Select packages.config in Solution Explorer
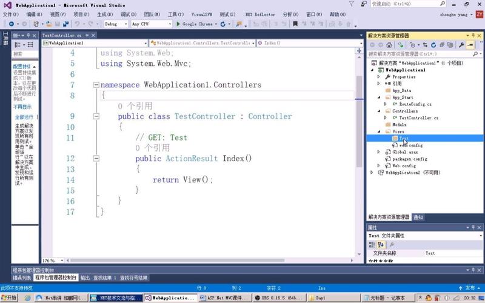The height and width of the screenshot is (303, 485). 410,159
